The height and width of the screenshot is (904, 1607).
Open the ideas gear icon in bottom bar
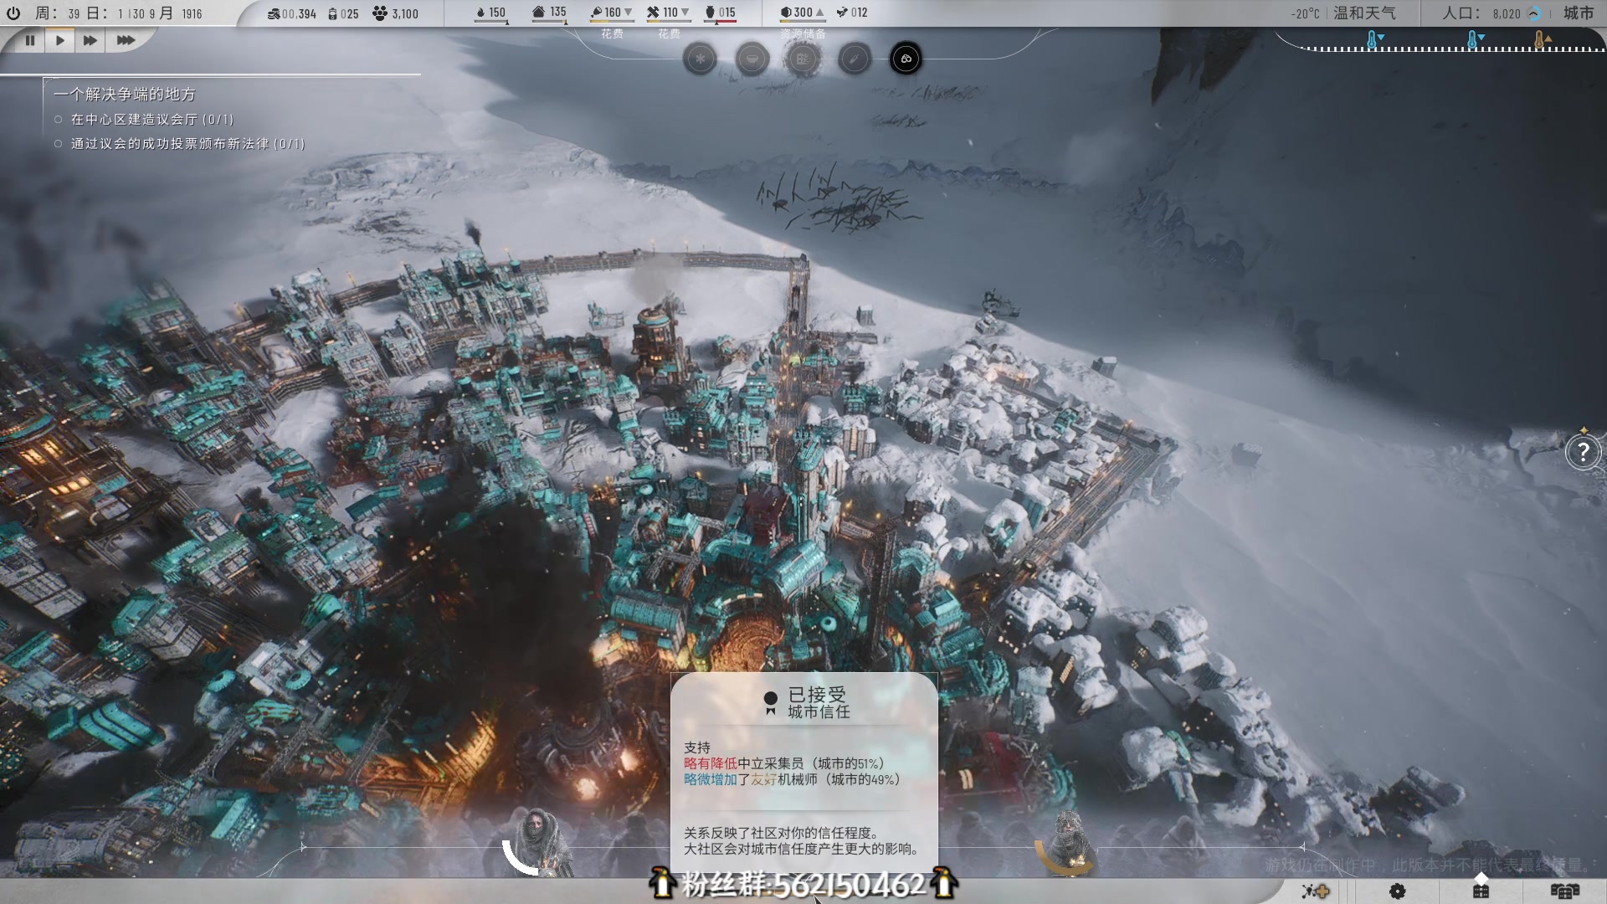pos(1397,891)
